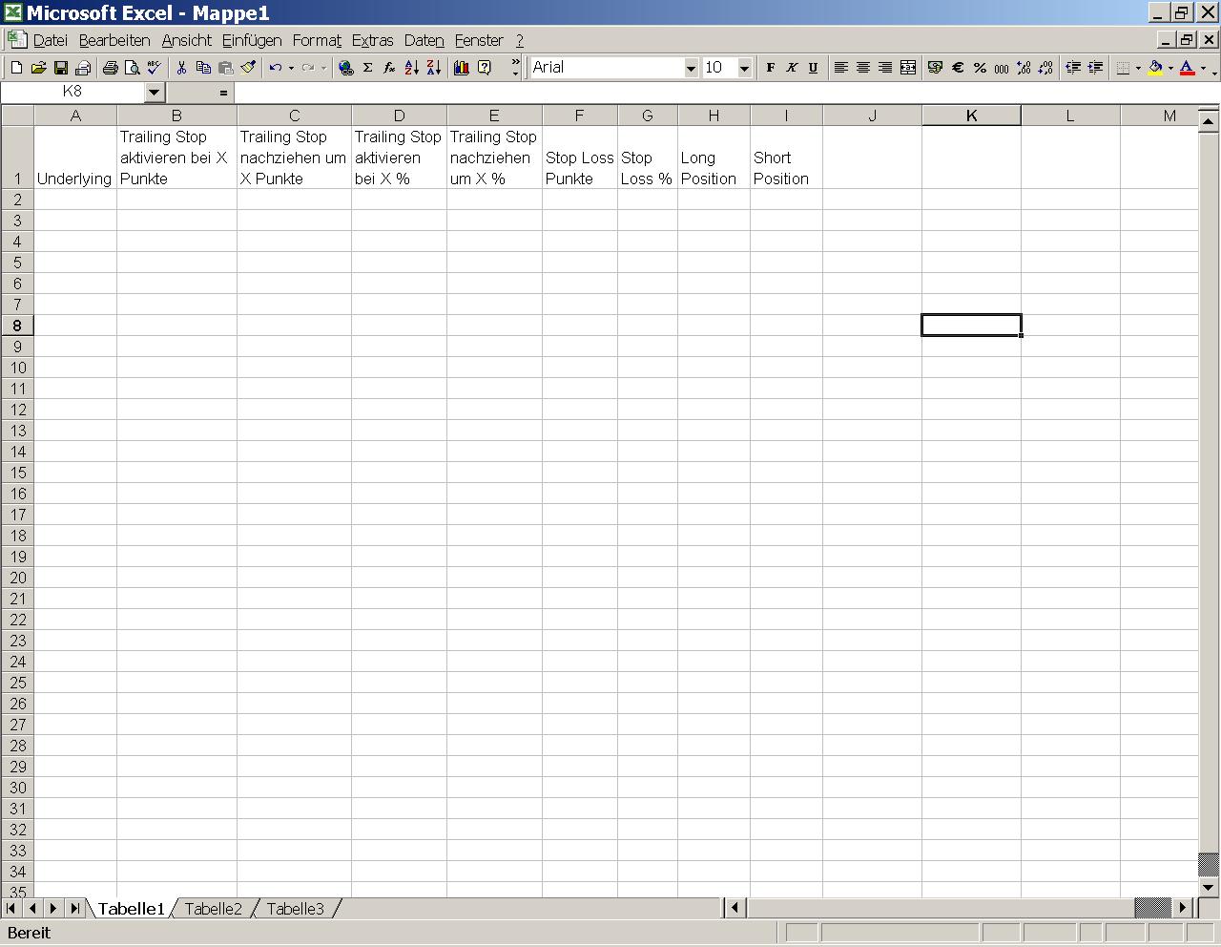The height and width of the screenshot is (947, 1221).
Task: Open the Extras menu
Action: (372, 40)
